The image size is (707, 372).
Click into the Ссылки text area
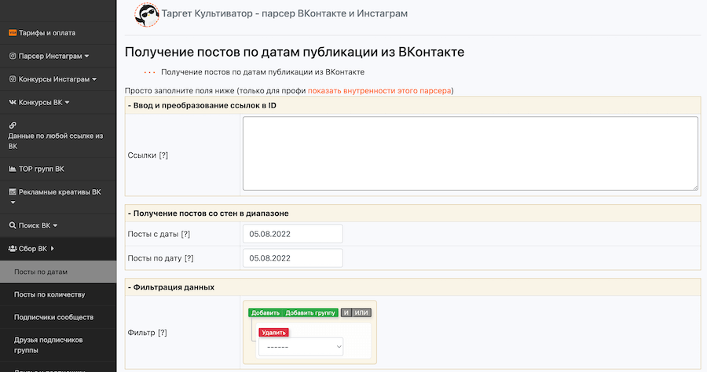[x=470, y=153]
